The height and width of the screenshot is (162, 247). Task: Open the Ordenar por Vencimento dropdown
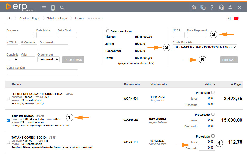pos(49,60)
